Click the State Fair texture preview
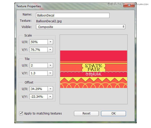Image resolution: width=151 pixels, height=128 pixels. [x=94, y=69]
